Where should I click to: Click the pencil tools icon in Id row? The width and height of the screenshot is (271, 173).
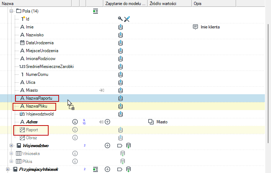click(x=127, y=19)
